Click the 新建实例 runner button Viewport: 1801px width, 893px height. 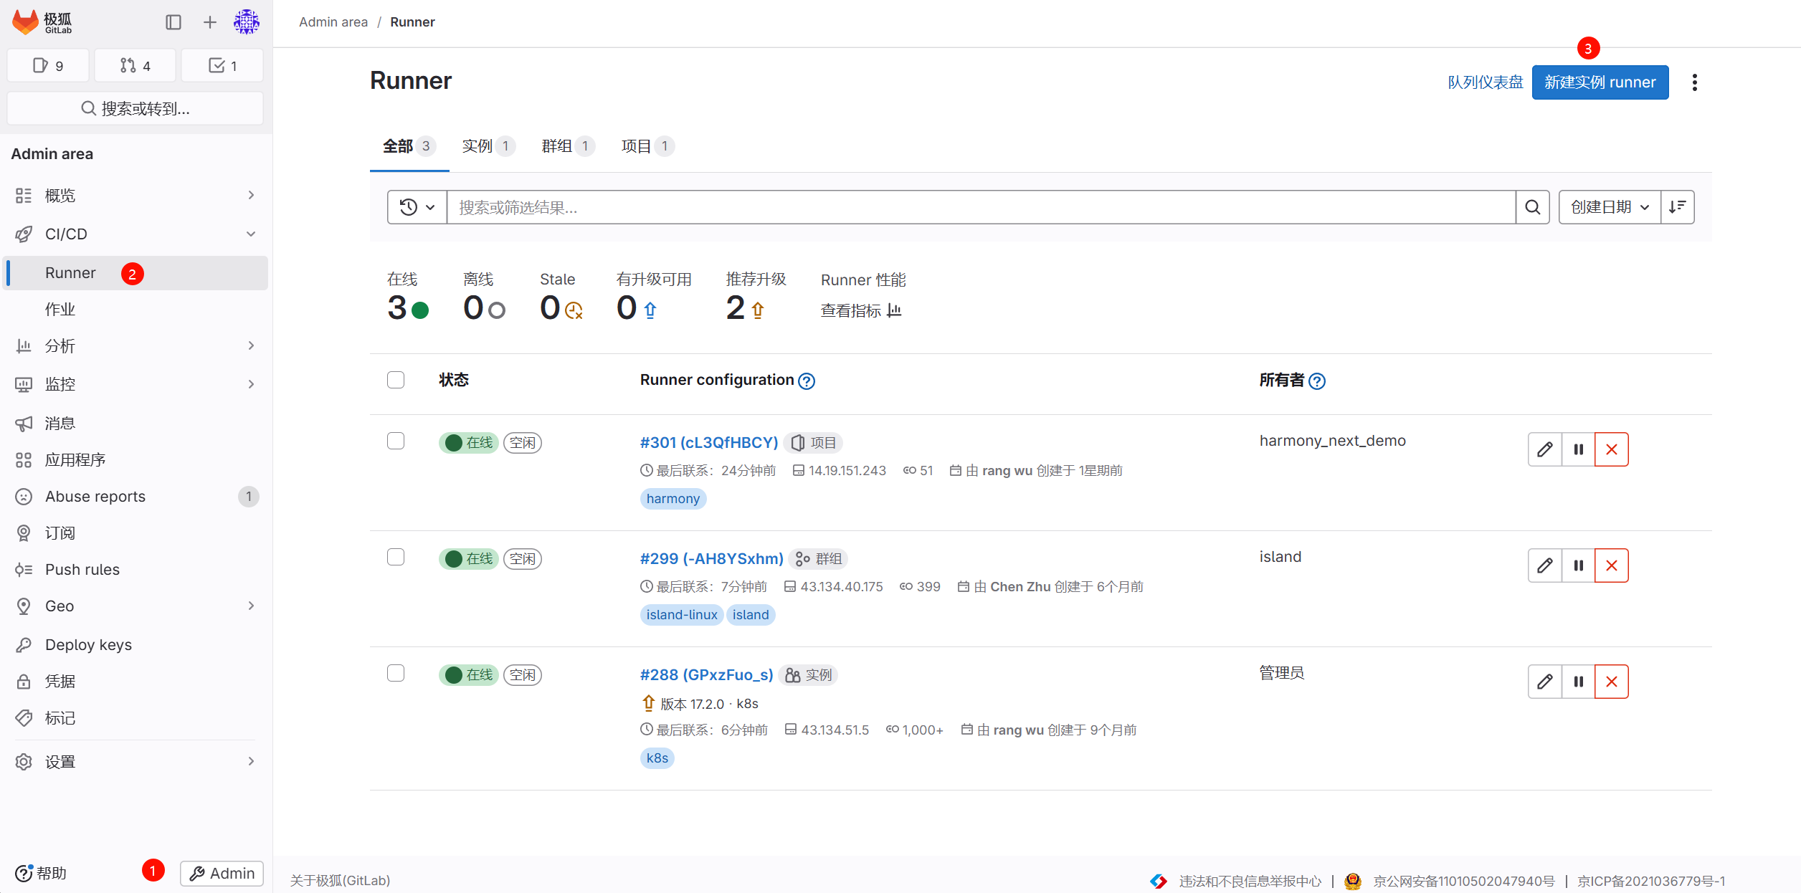coord(1600,82)
